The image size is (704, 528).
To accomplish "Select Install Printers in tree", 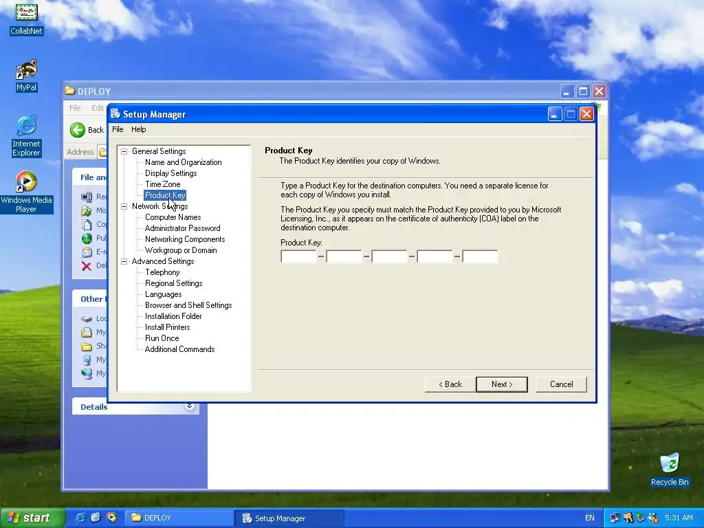I will [x=167, y=327].
